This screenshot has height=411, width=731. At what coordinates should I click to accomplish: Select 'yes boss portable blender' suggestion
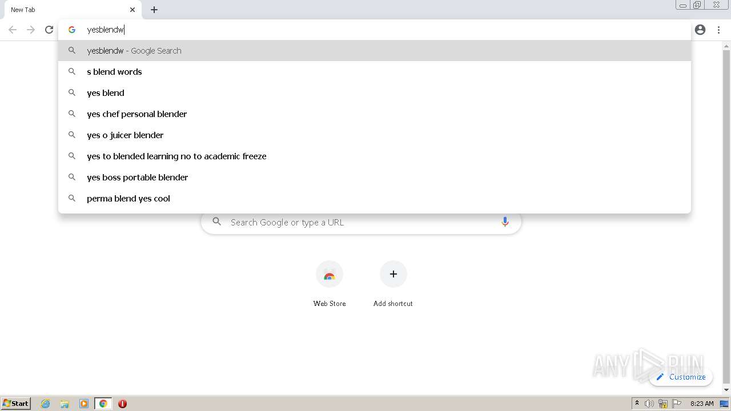(x=375, y=178)
